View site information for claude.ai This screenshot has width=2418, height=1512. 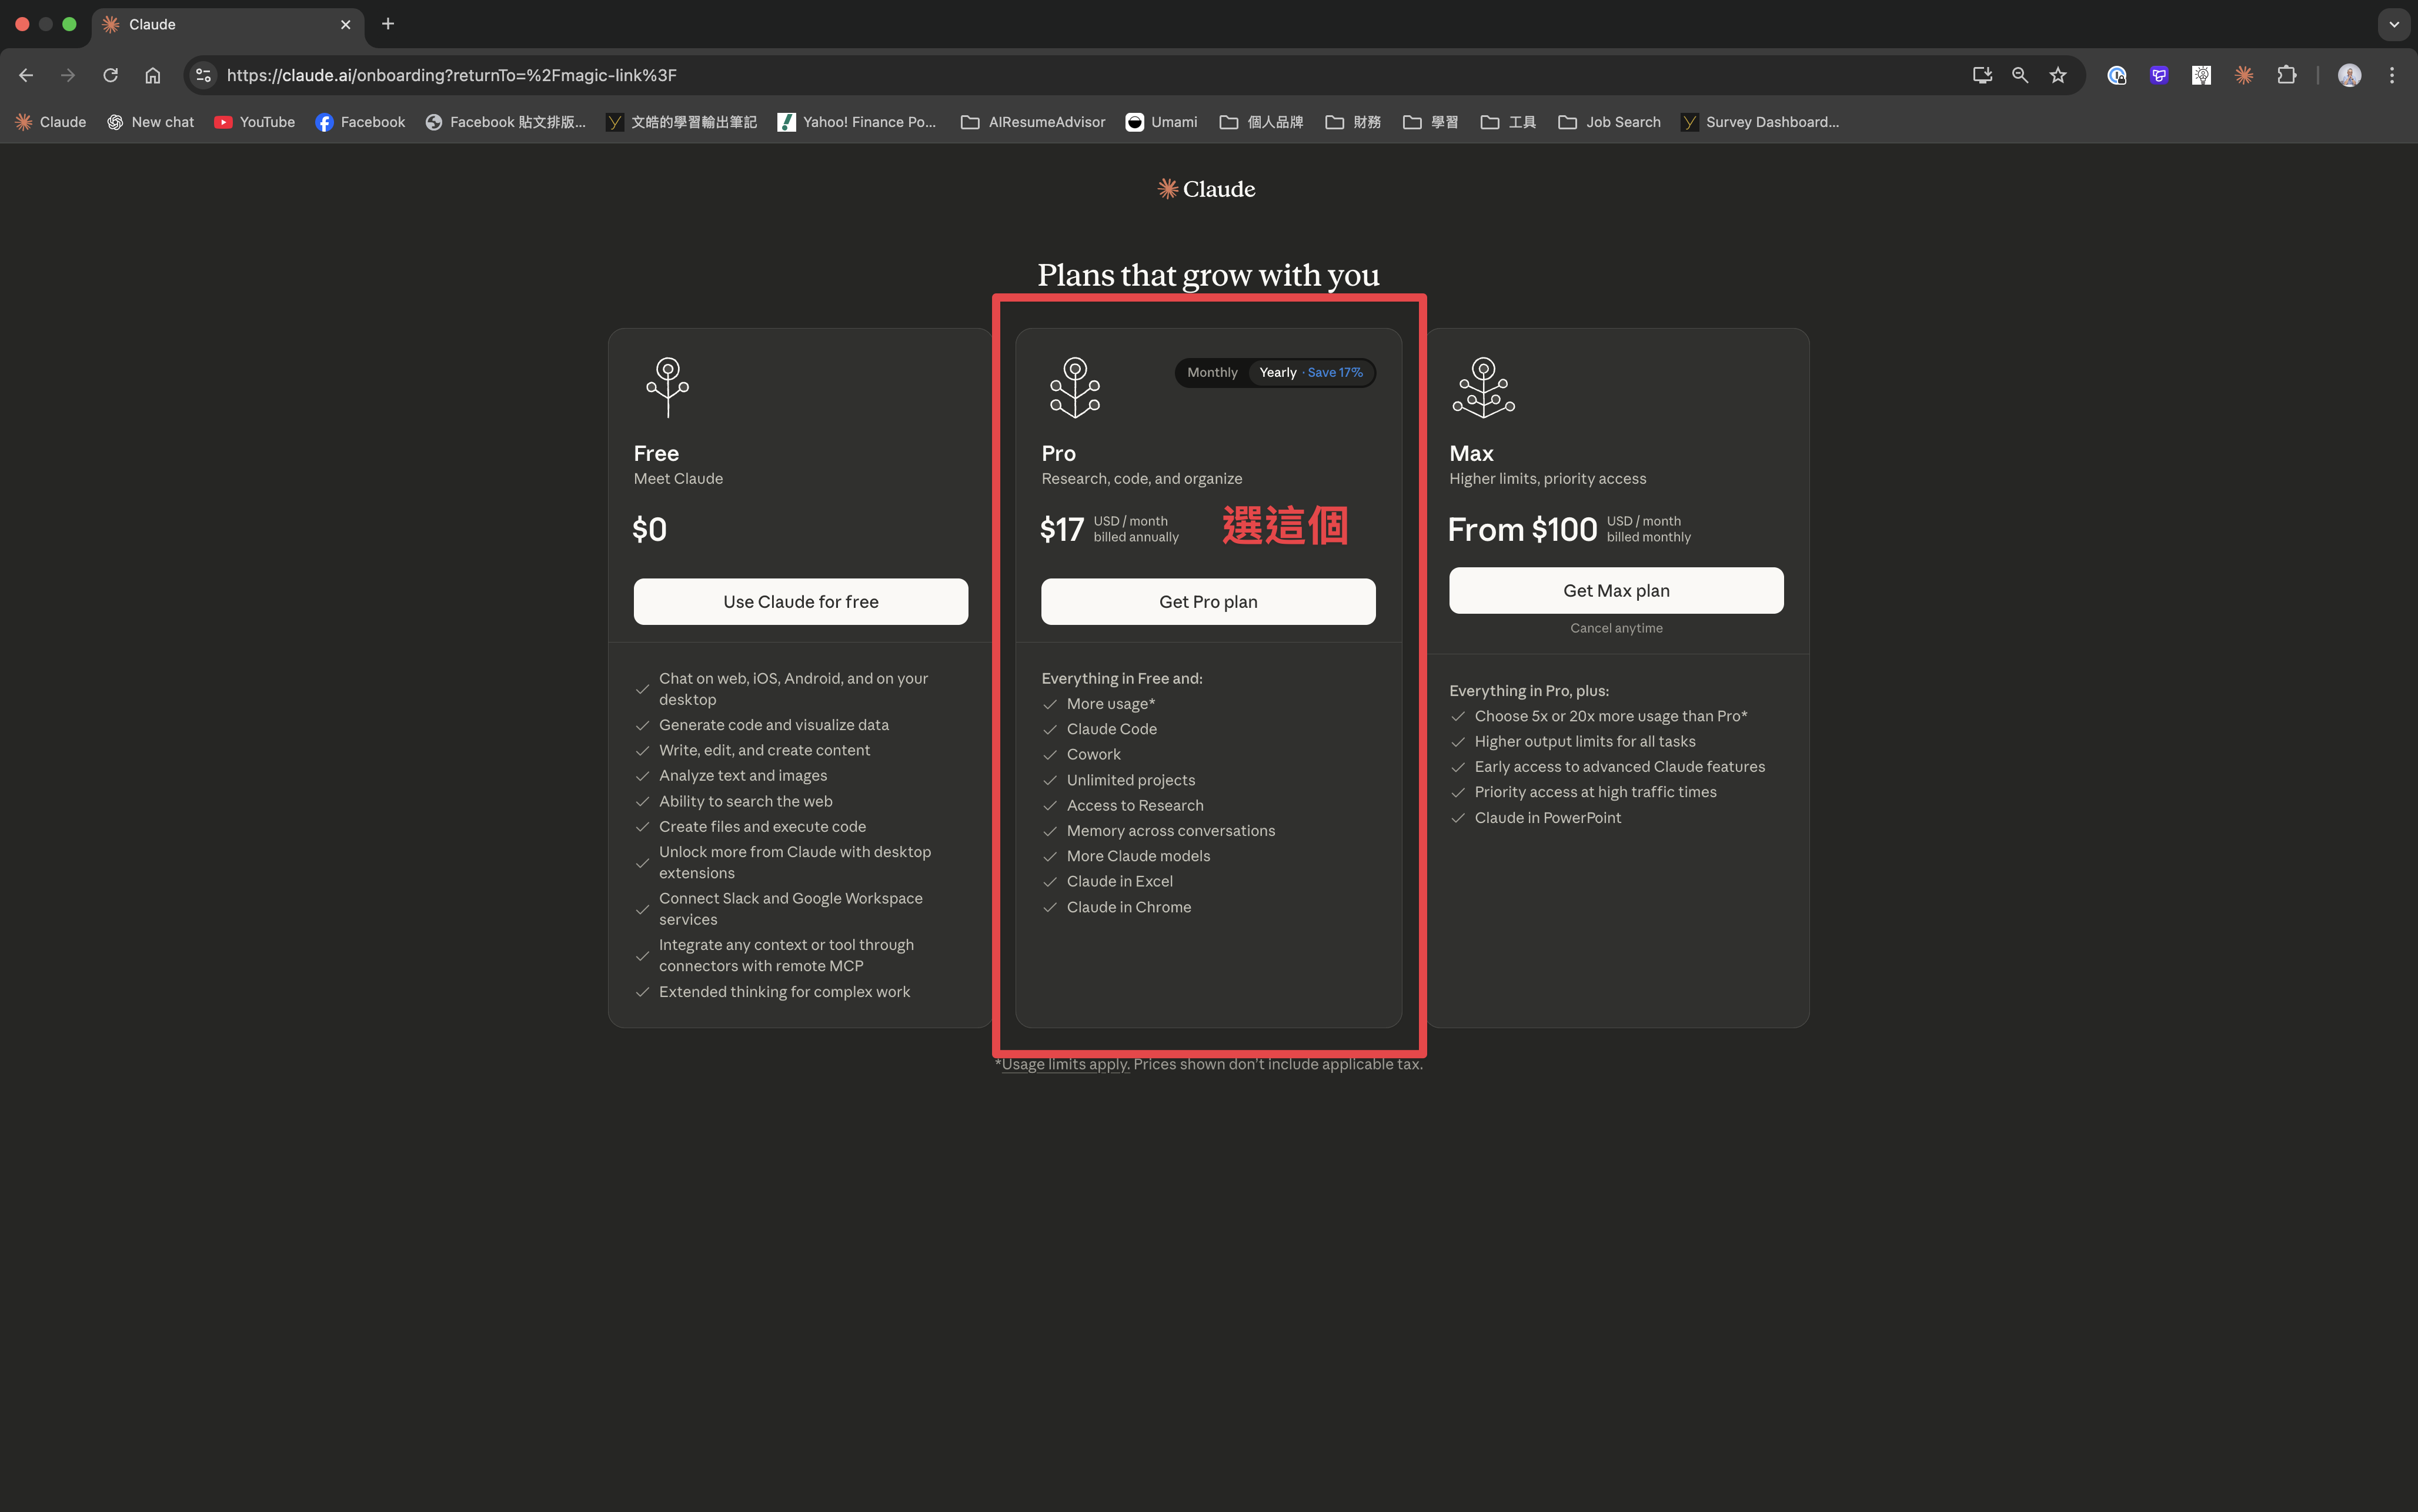tap(203, 75)
